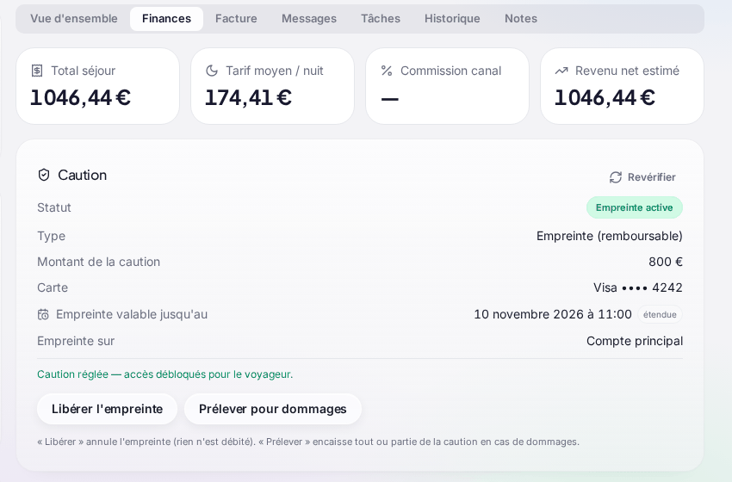Select the Finances tab

(167, 19)
